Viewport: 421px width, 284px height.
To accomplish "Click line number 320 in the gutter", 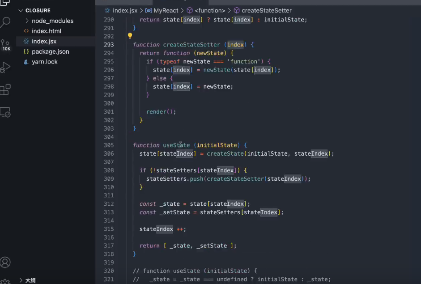I will point(109,271).
